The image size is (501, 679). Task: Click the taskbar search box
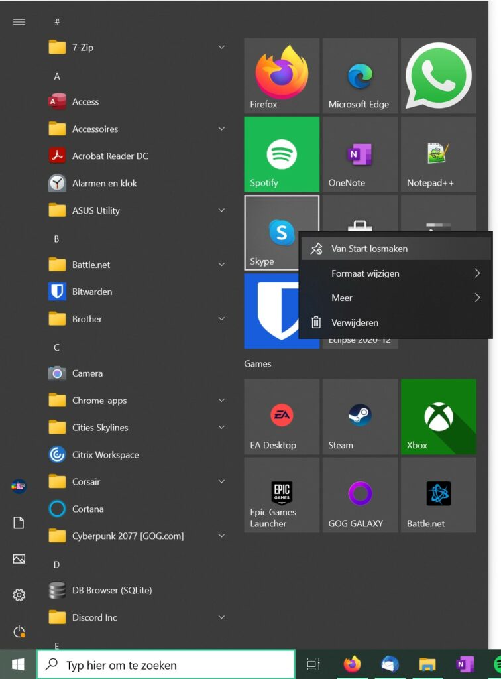(x=166, y=664)
